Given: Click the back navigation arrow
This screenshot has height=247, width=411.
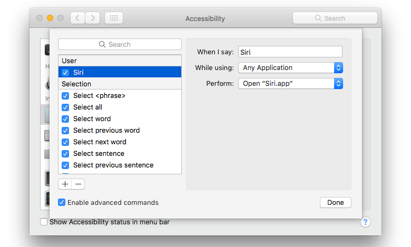Looking at the screenshot, I should point(77,18).
